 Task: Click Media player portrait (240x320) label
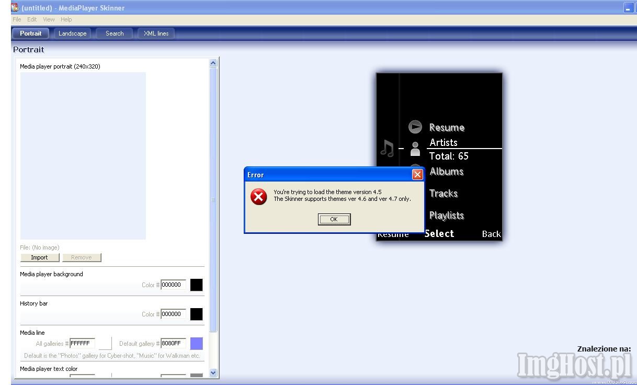60,66
